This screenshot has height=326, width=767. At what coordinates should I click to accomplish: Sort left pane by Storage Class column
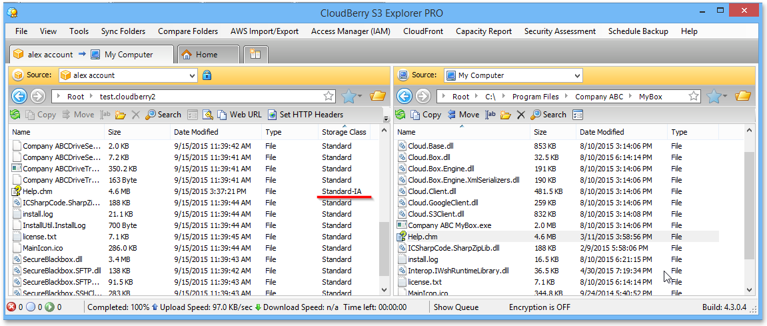click(x=345, y=132)
